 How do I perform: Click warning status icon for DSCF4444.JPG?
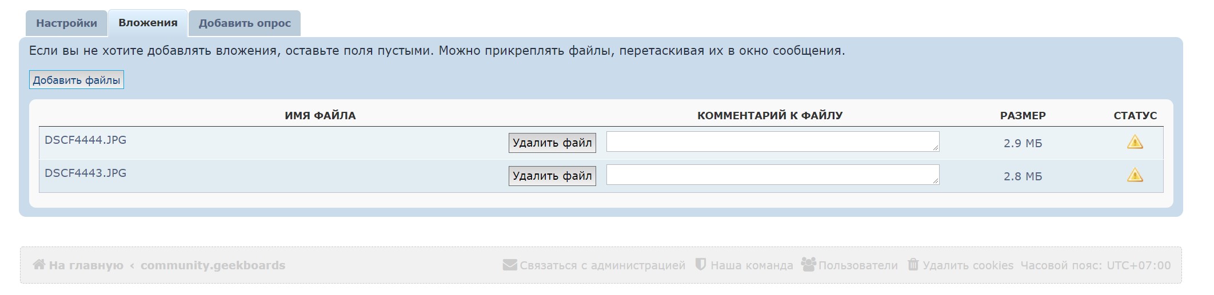(1135, 142)
